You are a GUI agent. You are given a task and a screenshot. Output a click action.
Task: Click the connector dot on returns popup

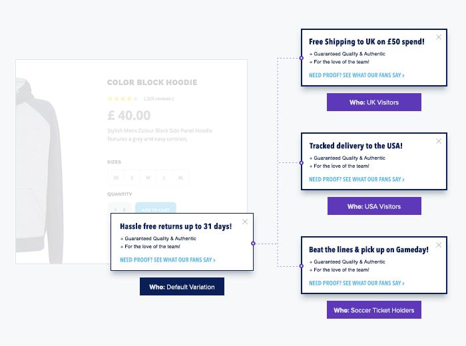[253, 244]
